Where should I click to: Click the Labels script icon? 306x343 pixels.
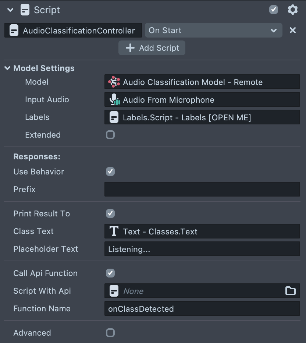click(114, 117)
